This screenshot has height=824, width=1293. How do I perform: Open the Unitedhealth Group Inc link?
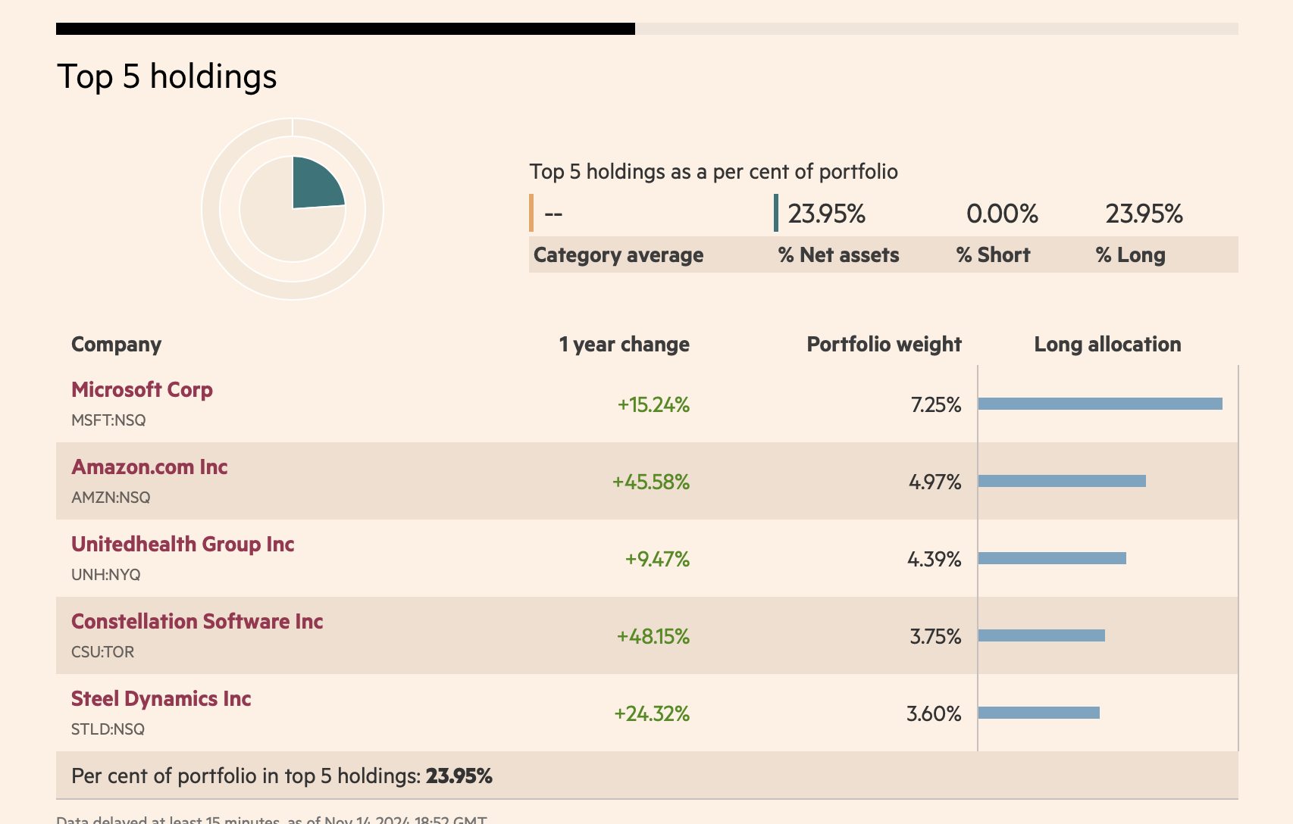click(x=183, y=545)
